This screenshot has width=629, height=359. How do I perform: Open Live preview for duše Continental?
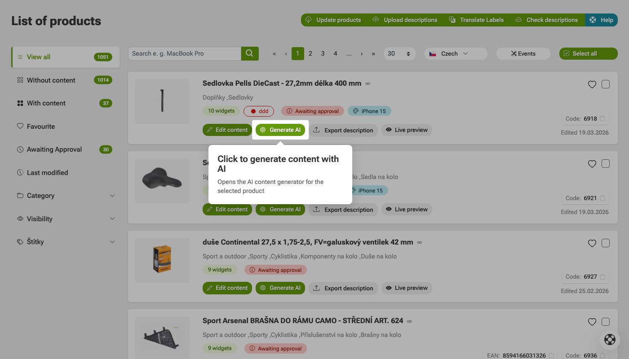[x=407, y=288]
